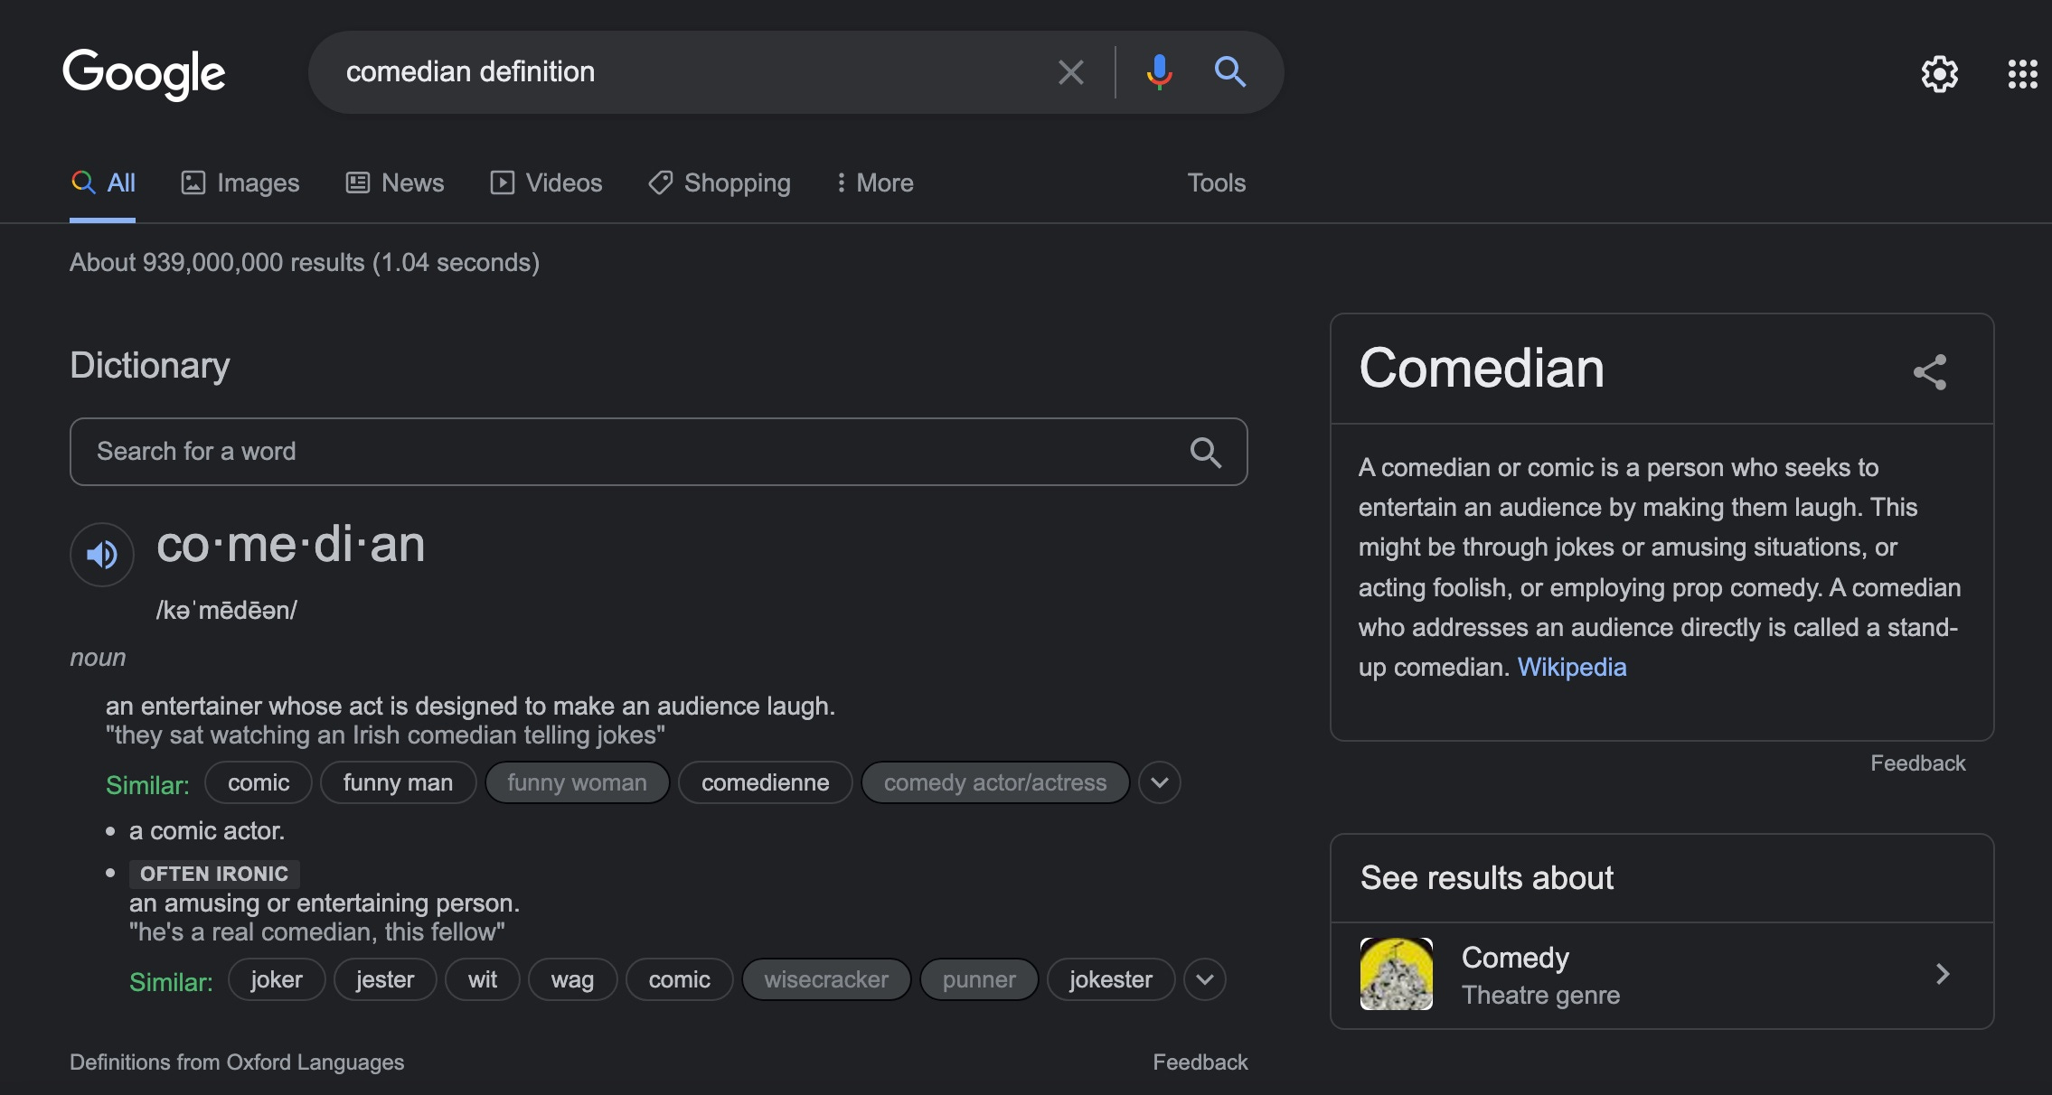Clear the search query with the X icon

1070,71
